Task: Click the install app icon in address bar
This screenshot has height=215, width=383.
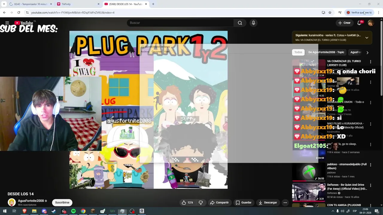Action: (x=323, y=13)
